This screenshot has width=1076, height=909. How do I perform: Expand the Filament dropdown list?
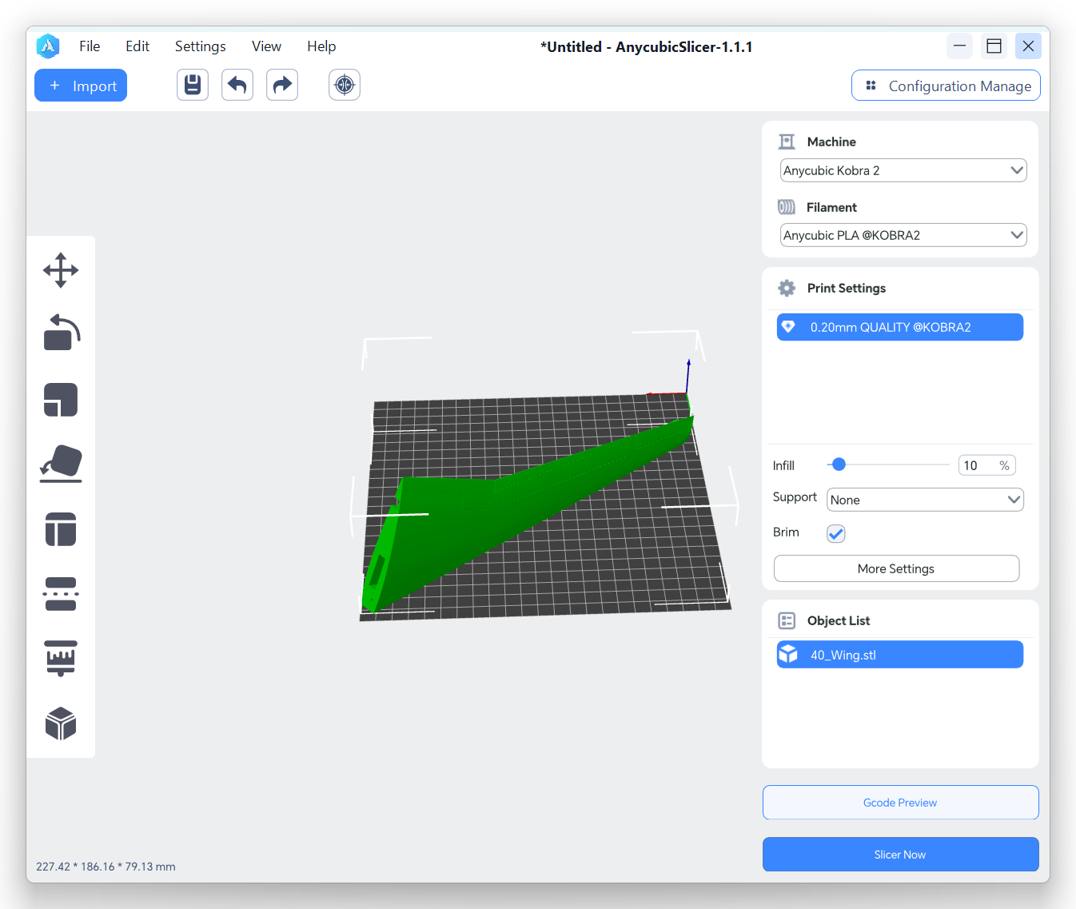[x=903, y=235]
